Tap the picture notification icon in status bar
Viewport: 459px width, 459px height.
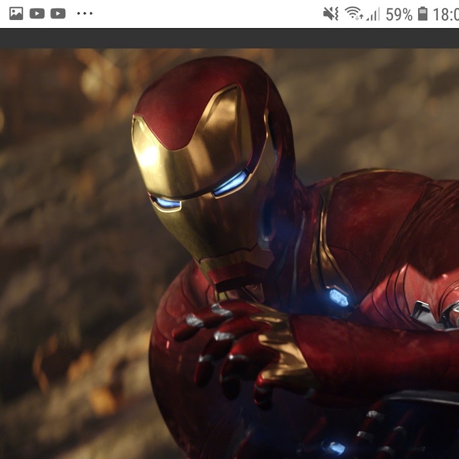16,14
